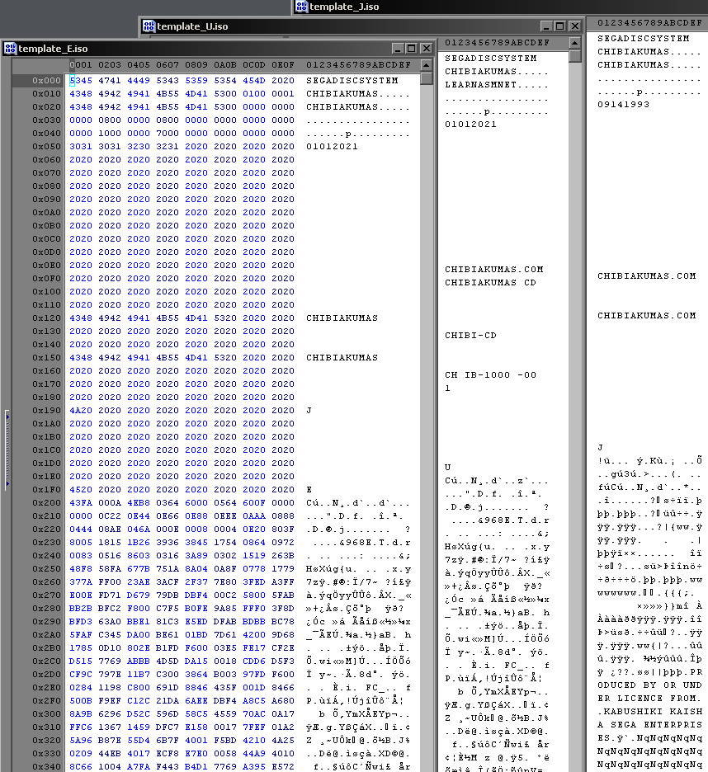The image size is (708, 772).
Task: Click ASCII header 0123456789ABCDEF in template_J.iso
Action: point(650,22)
